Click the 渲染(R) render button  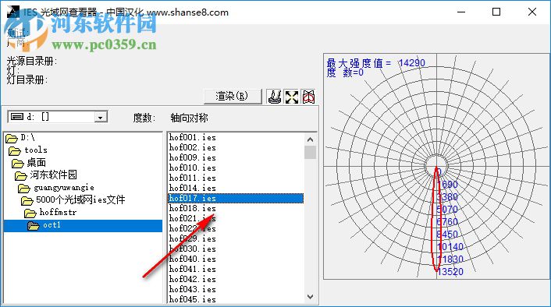coord(233,96)
